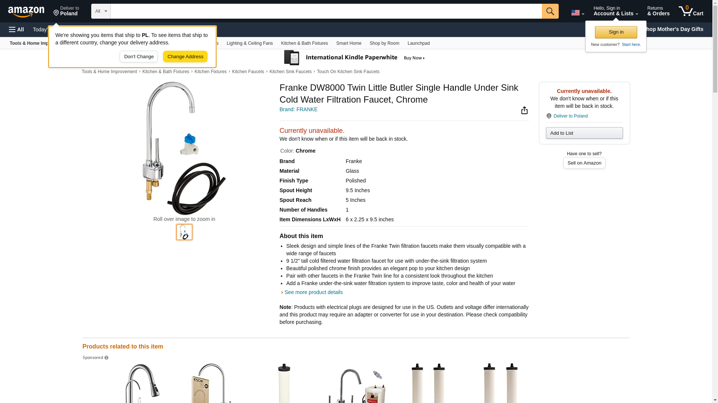This screenshot has height=403, width=718.
Task: Click the Add to List button
Action: click(x=584, y=133)
